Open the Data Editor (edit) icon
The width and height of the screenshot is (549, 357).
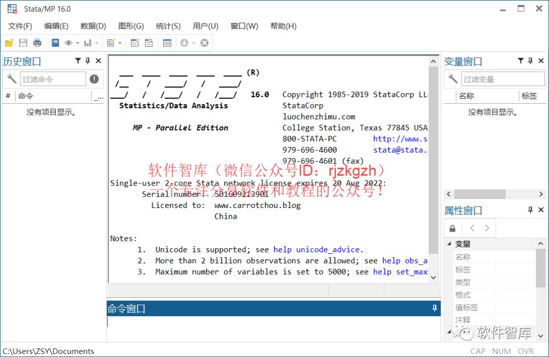(x=135, y=43)
